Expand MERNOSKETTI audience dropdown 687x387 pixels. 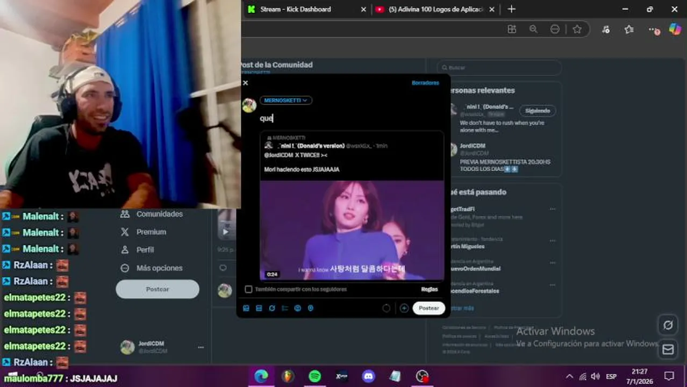tap(285, 100)
